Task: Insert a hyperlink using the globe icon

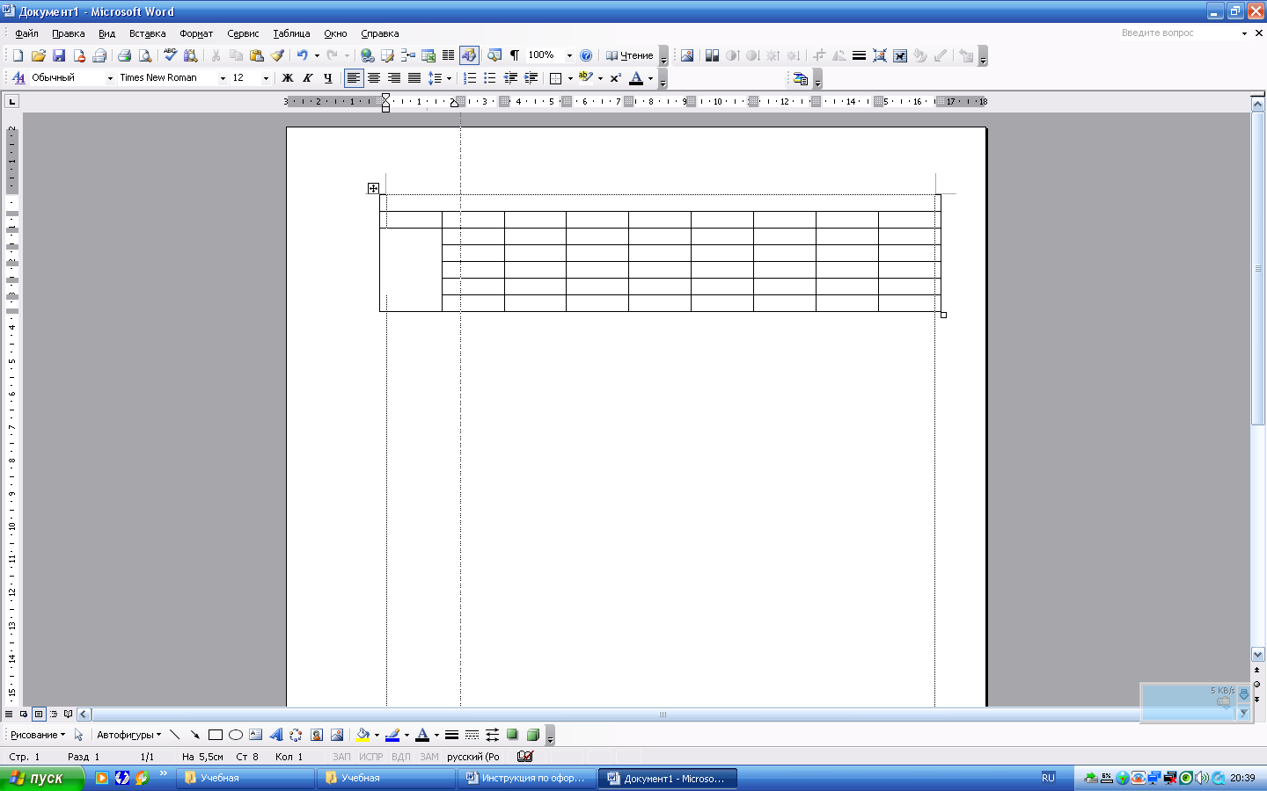Action: coord(367,55)
